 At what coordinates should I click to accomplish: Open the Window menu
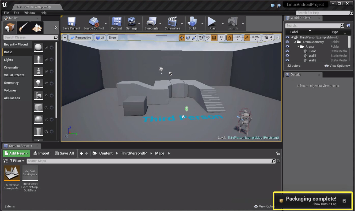30,13
